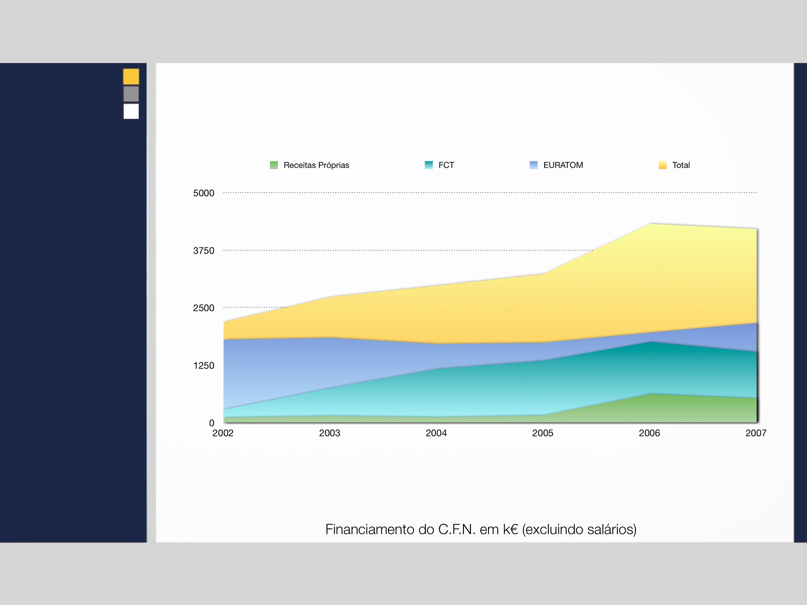Click the 2002 x-axis label
This screenshot has height=605, width=807.
[223, 433]
